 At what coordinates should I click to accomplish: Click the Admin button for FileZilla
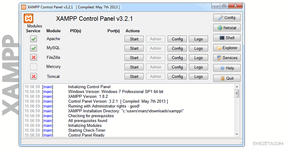coord(156,58)
